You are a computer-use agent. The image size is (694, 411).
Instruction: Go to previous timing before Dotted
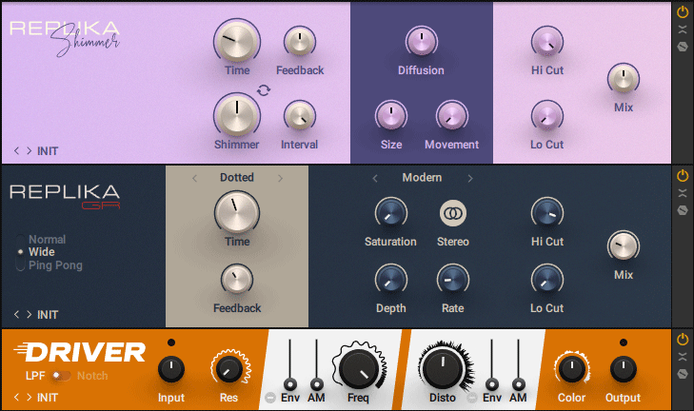click(x=194, y=178)
